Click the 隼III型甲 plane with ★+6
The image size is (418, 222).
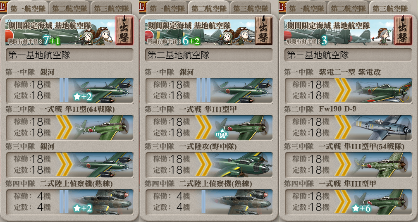pos(381,202)
